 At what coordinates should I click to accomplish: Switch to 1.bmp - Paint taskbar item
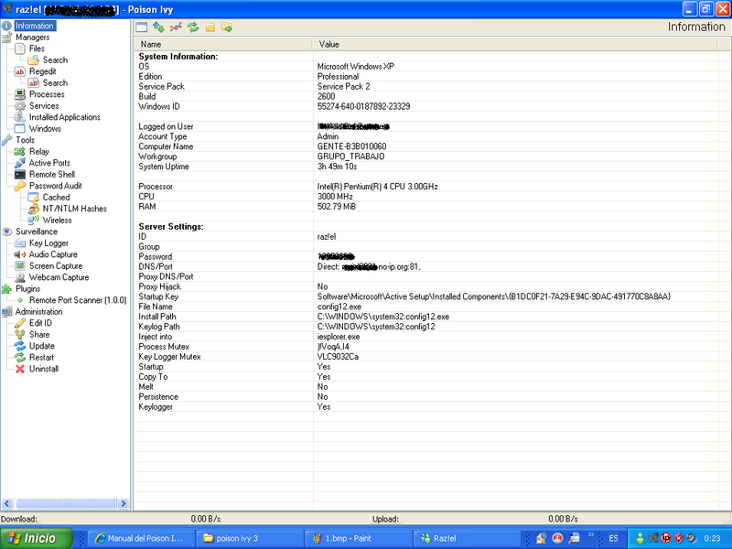(358, 538)
